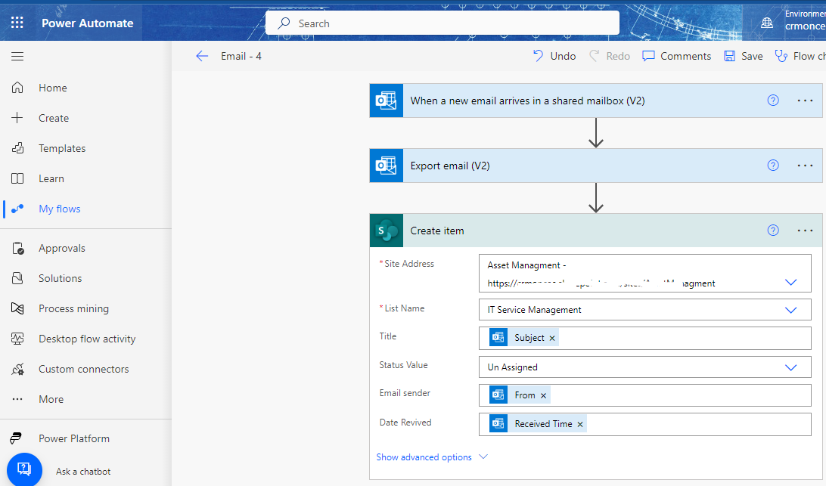Click the environment globe icon
Viewport: 826px width, 486px height.
(x=767, y=23)
